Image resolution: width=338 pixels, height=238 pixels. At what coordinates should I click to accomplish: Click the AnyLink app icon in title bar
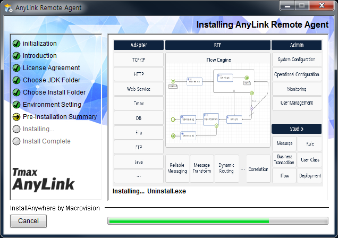point(9,7)
